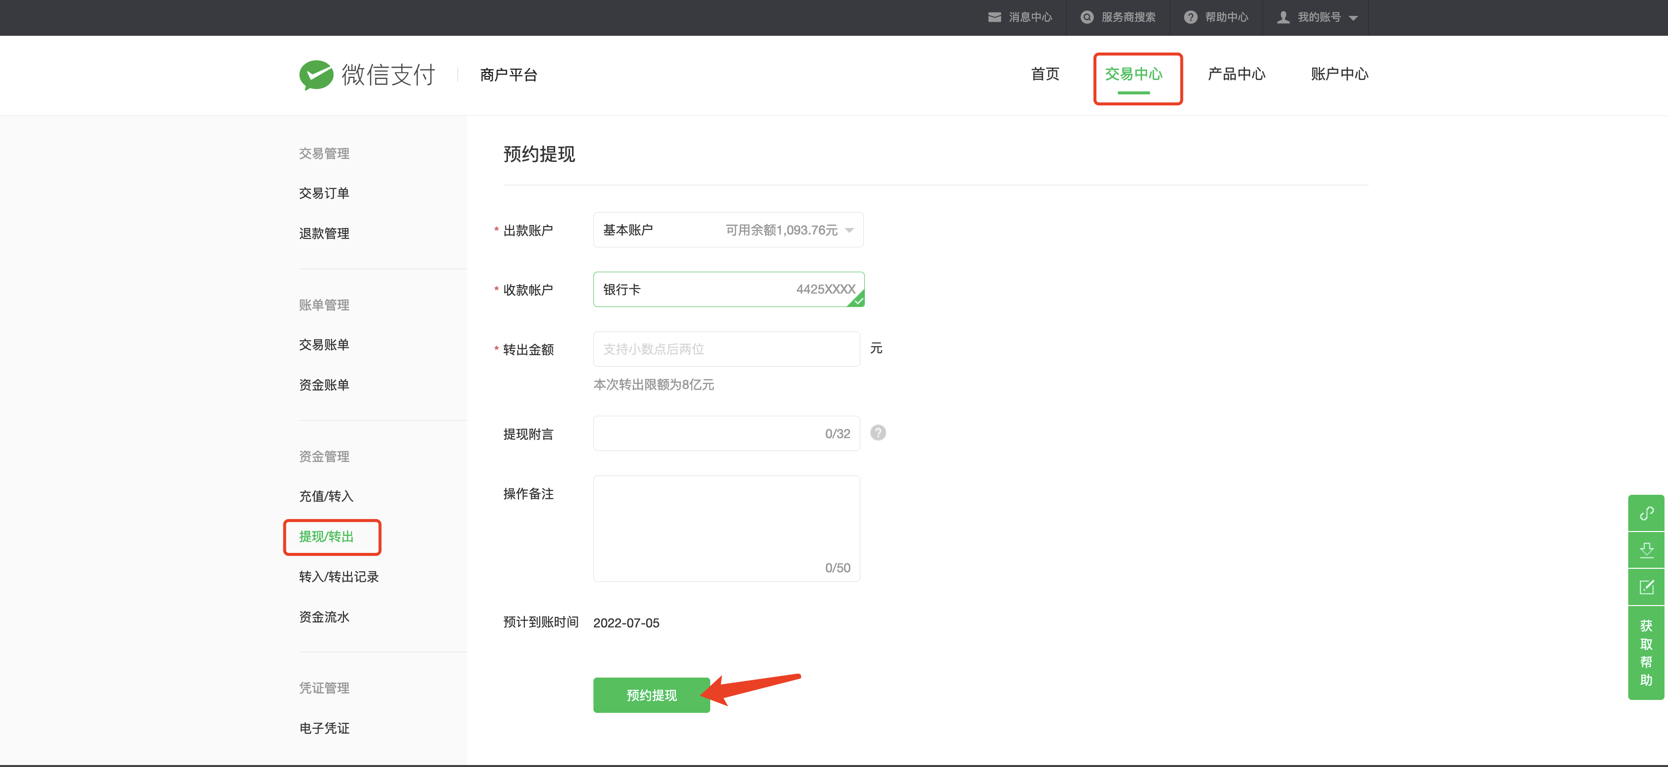
Task: Click the my-account user icon
Action: [1283, 17]
